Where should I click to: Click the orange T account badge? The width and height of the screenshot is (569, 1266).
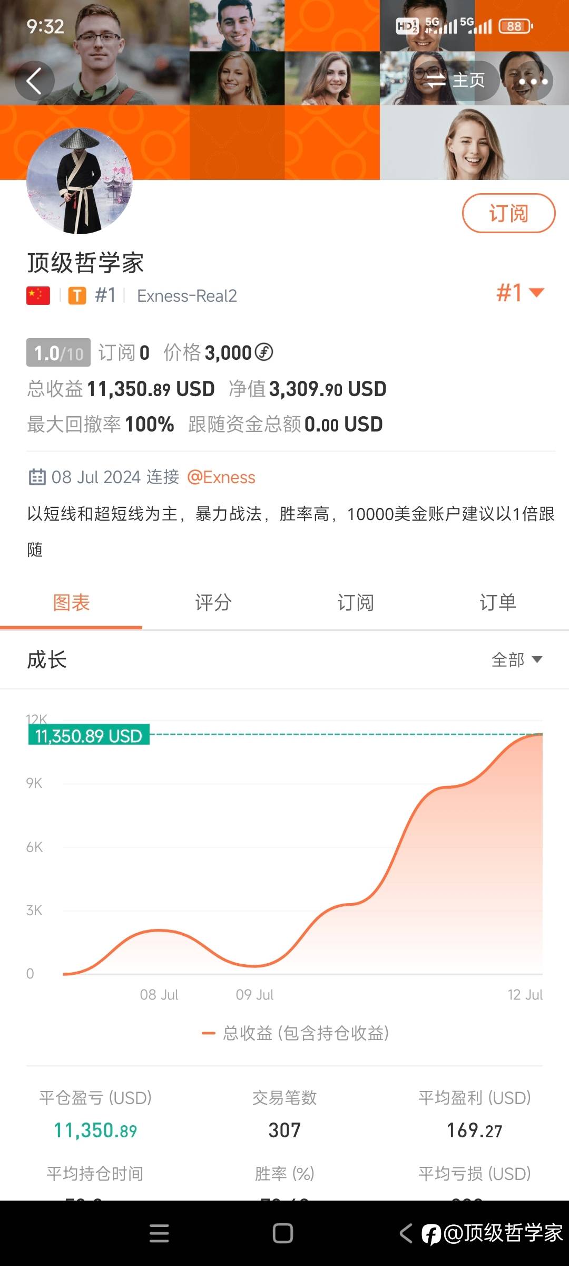coord(77,296)
